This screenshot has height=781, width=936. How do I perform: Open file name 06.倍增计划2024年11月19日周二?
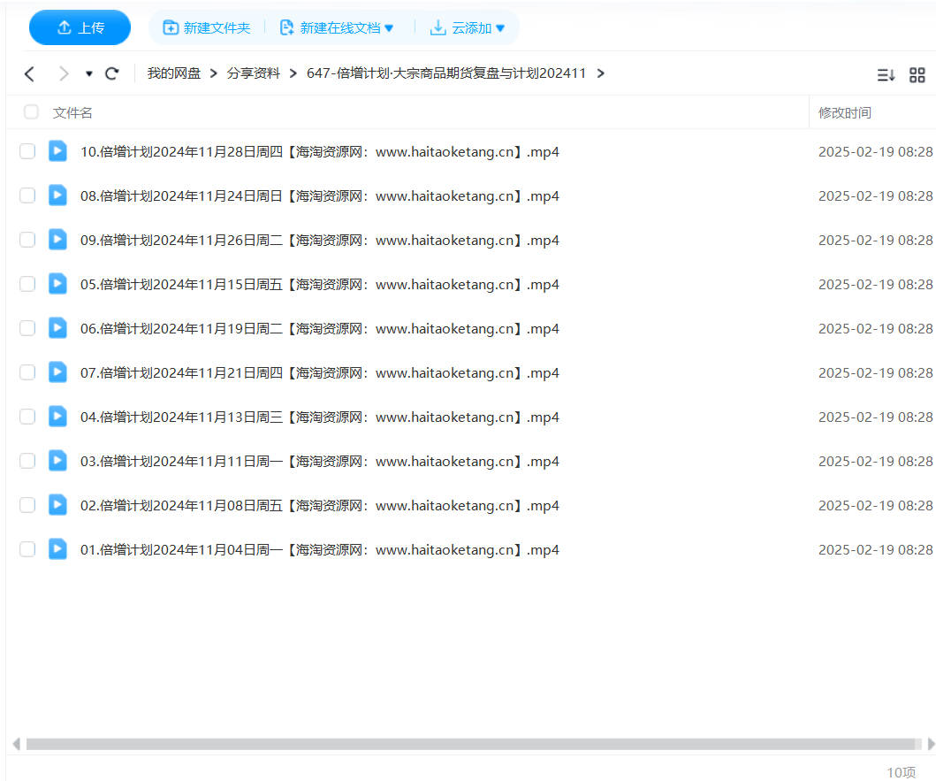coord(320,329)
